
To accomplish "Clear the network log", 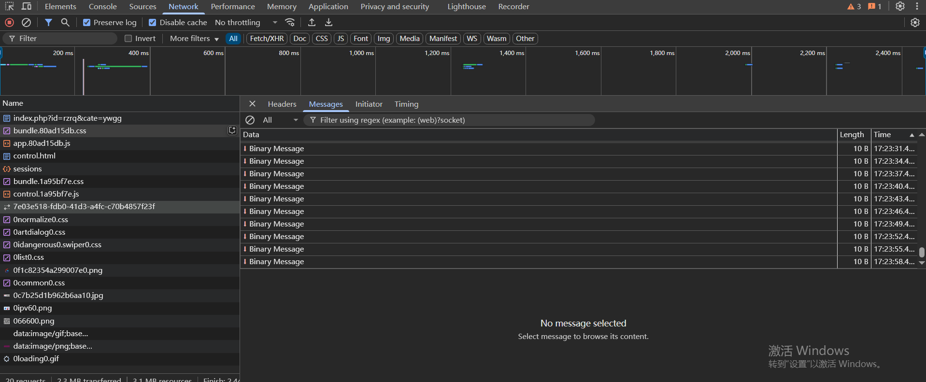I will pyautogui.click(x=27, y=23).
